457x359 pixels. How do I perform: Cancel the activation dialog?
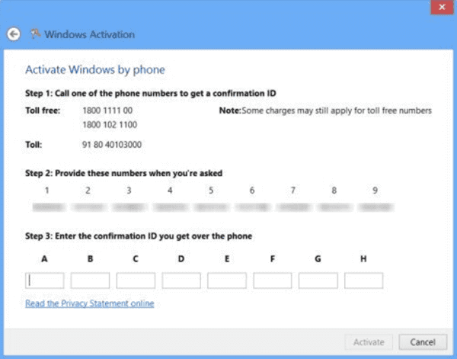423,342
